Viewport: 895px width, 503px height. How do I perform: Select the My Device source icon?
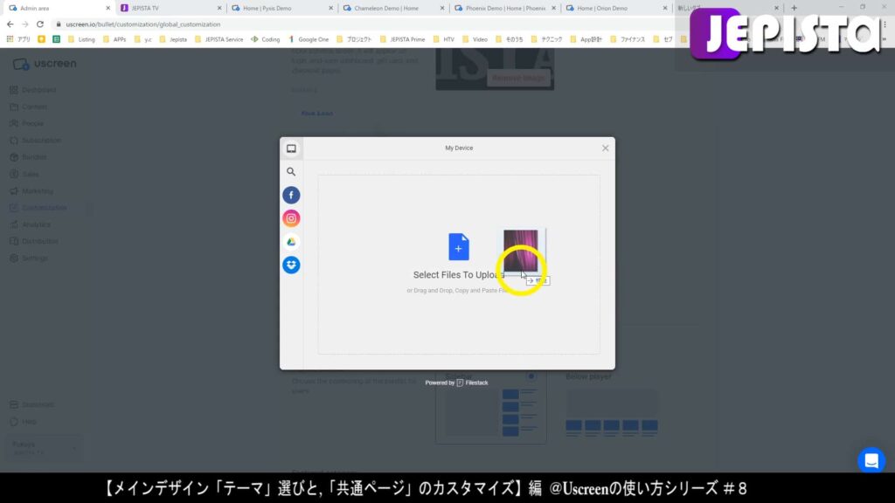[x=291, y=148]
